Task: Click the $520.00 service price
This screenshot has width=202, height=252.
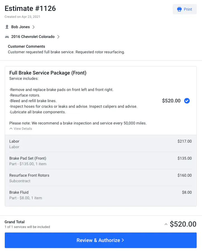Action: point(171,101)
